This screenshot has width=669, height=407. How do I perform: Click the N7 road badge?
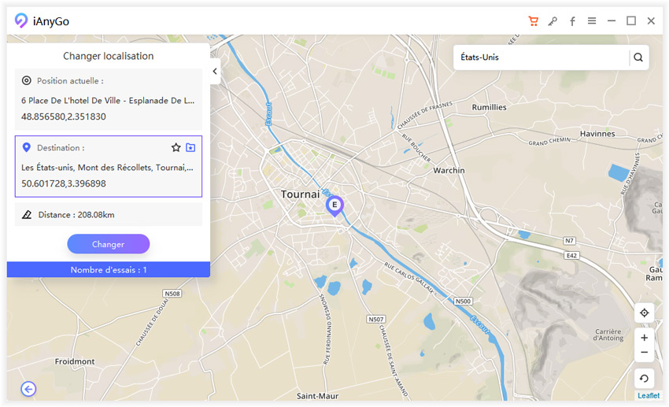(x=569, y=241)
